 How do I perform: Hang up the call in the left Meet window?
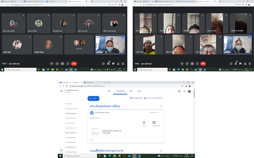pos(74,63)
